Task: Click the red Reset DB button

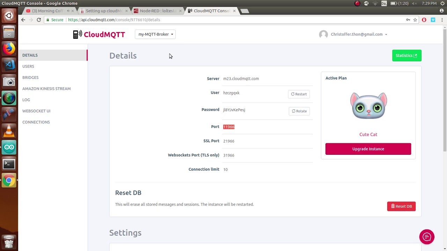Action: coord(401,206)
